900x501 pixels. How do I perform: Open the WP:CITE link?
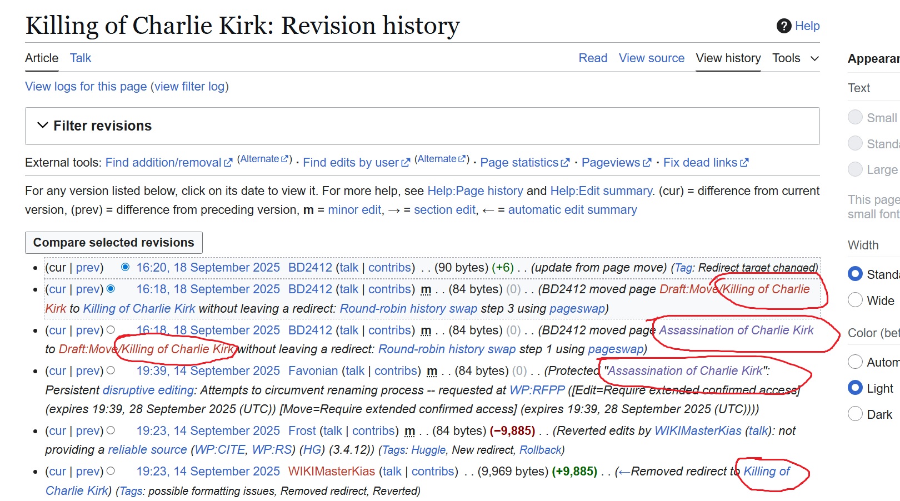pos(219,450)
